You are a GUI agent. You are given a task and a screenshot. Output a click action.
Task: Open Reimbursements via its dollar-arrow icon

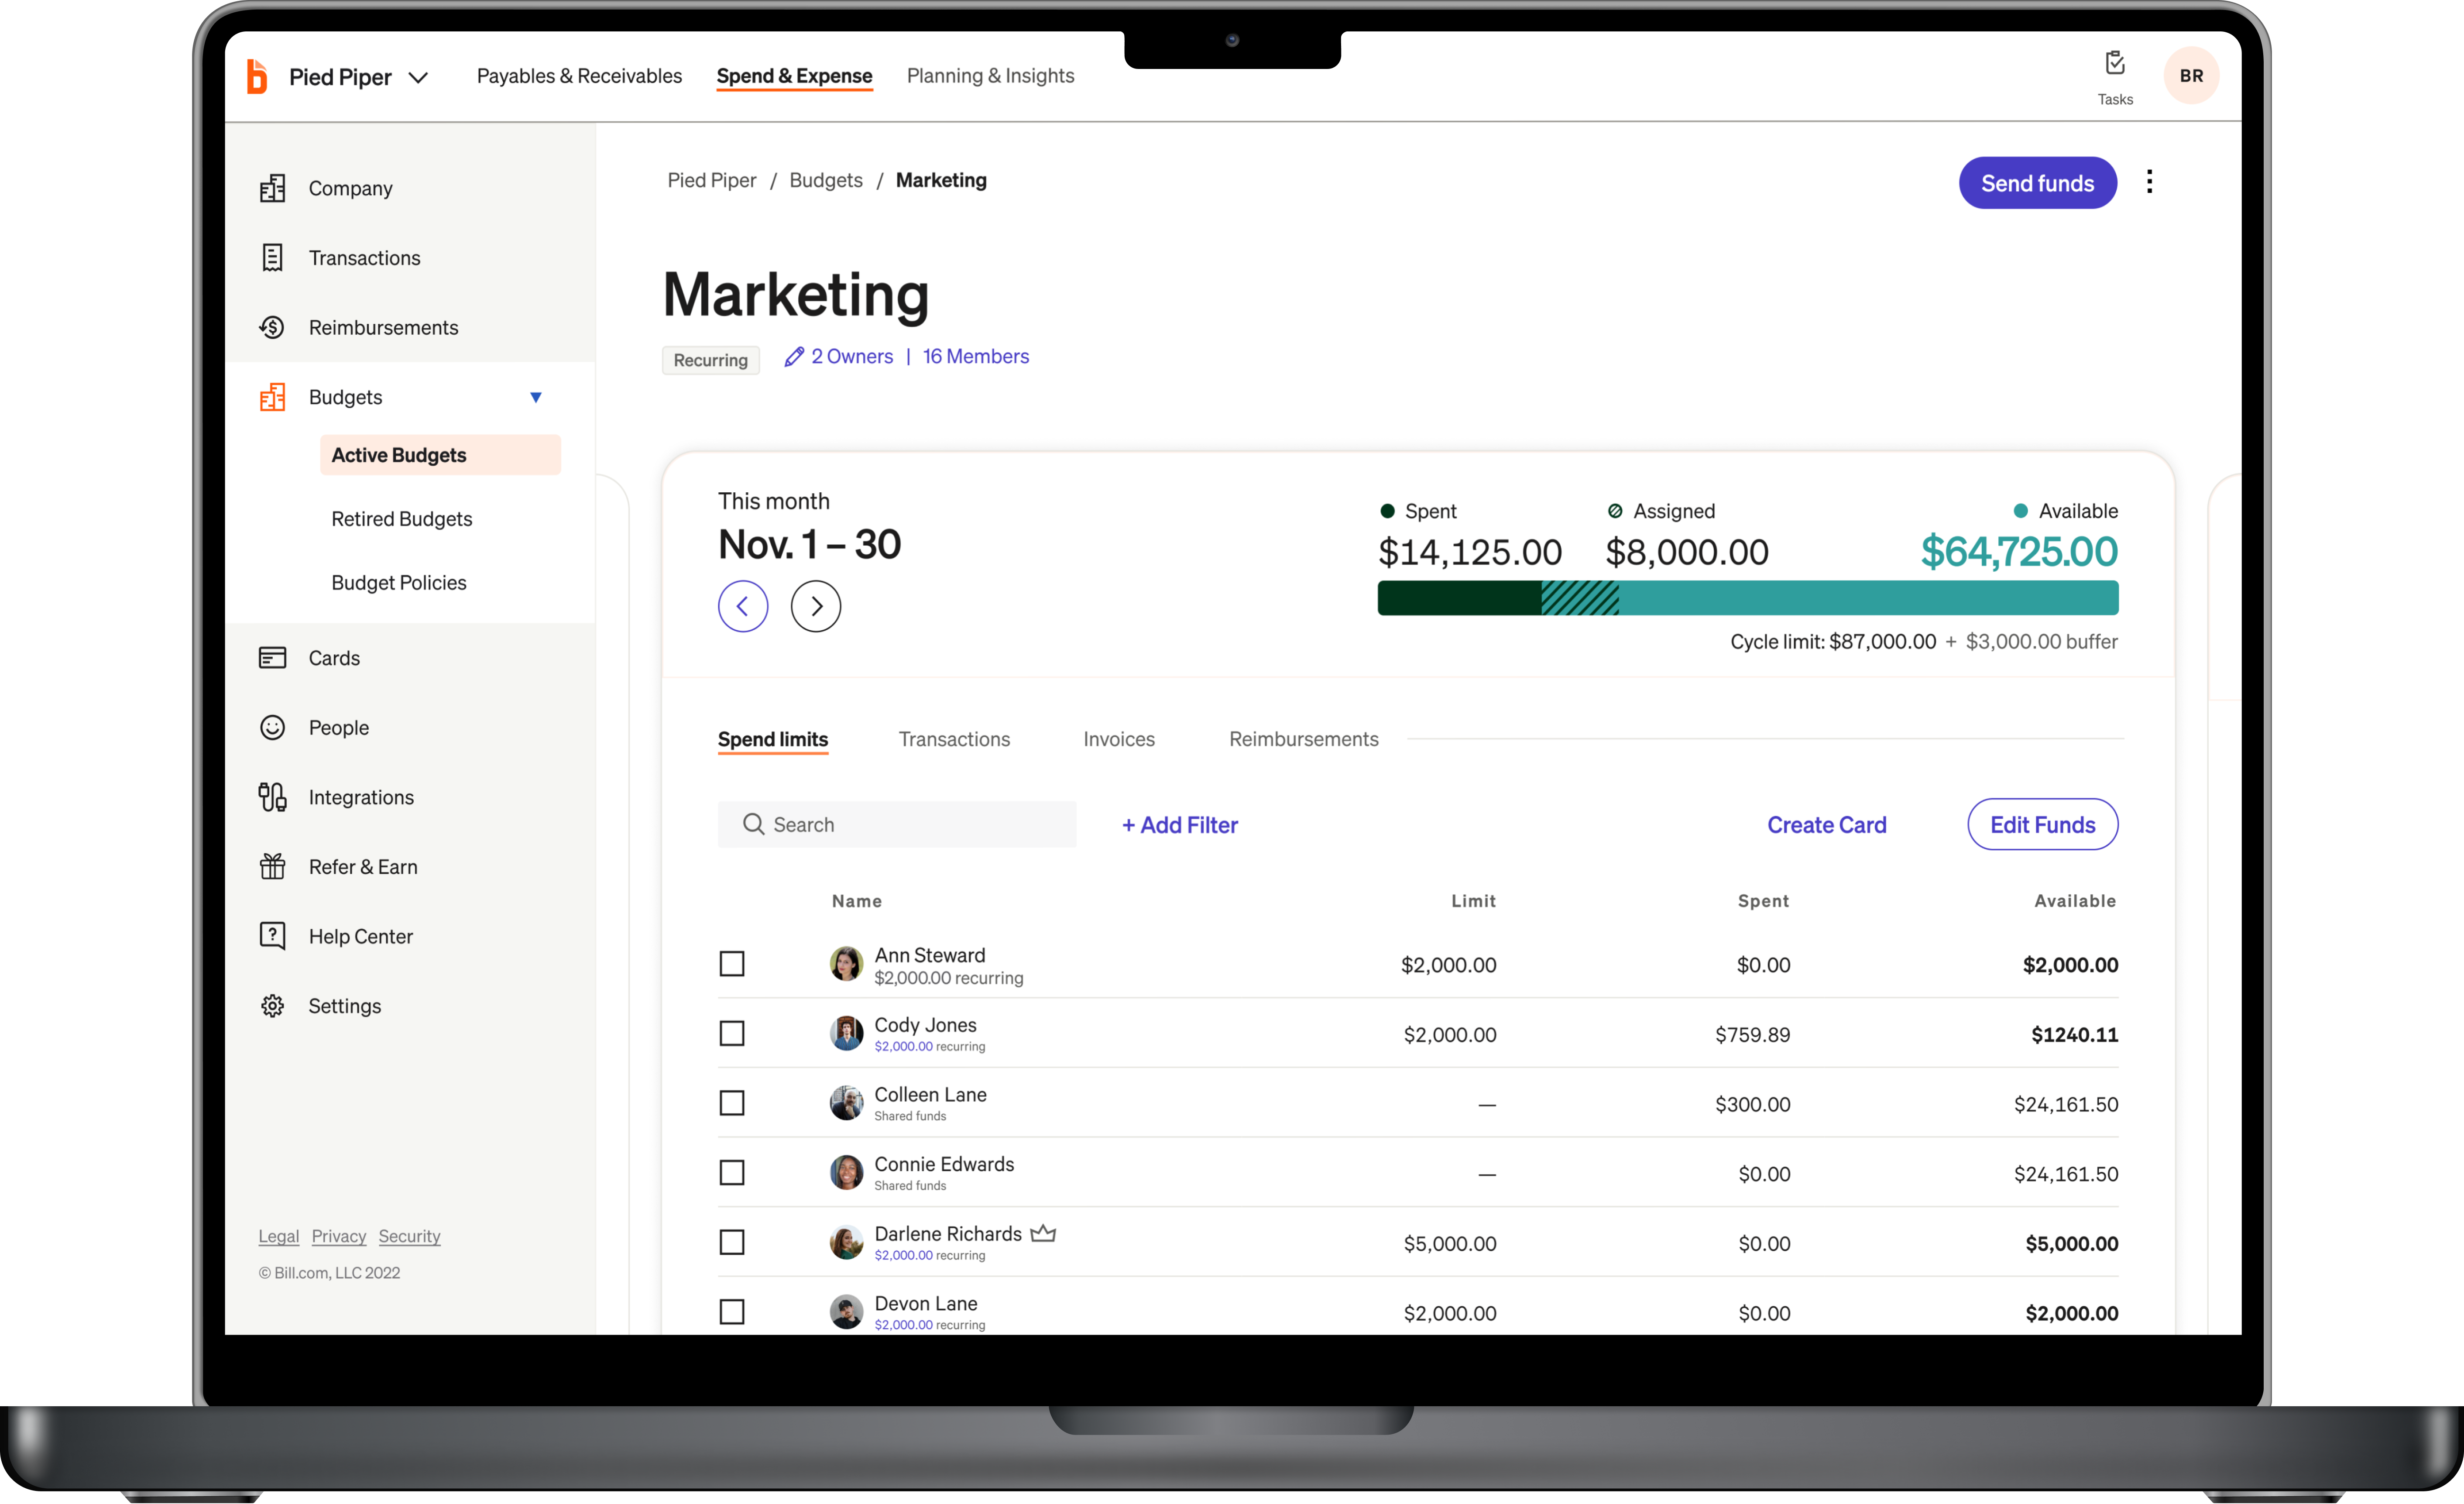pyautogui.click(x=272, y=327)
